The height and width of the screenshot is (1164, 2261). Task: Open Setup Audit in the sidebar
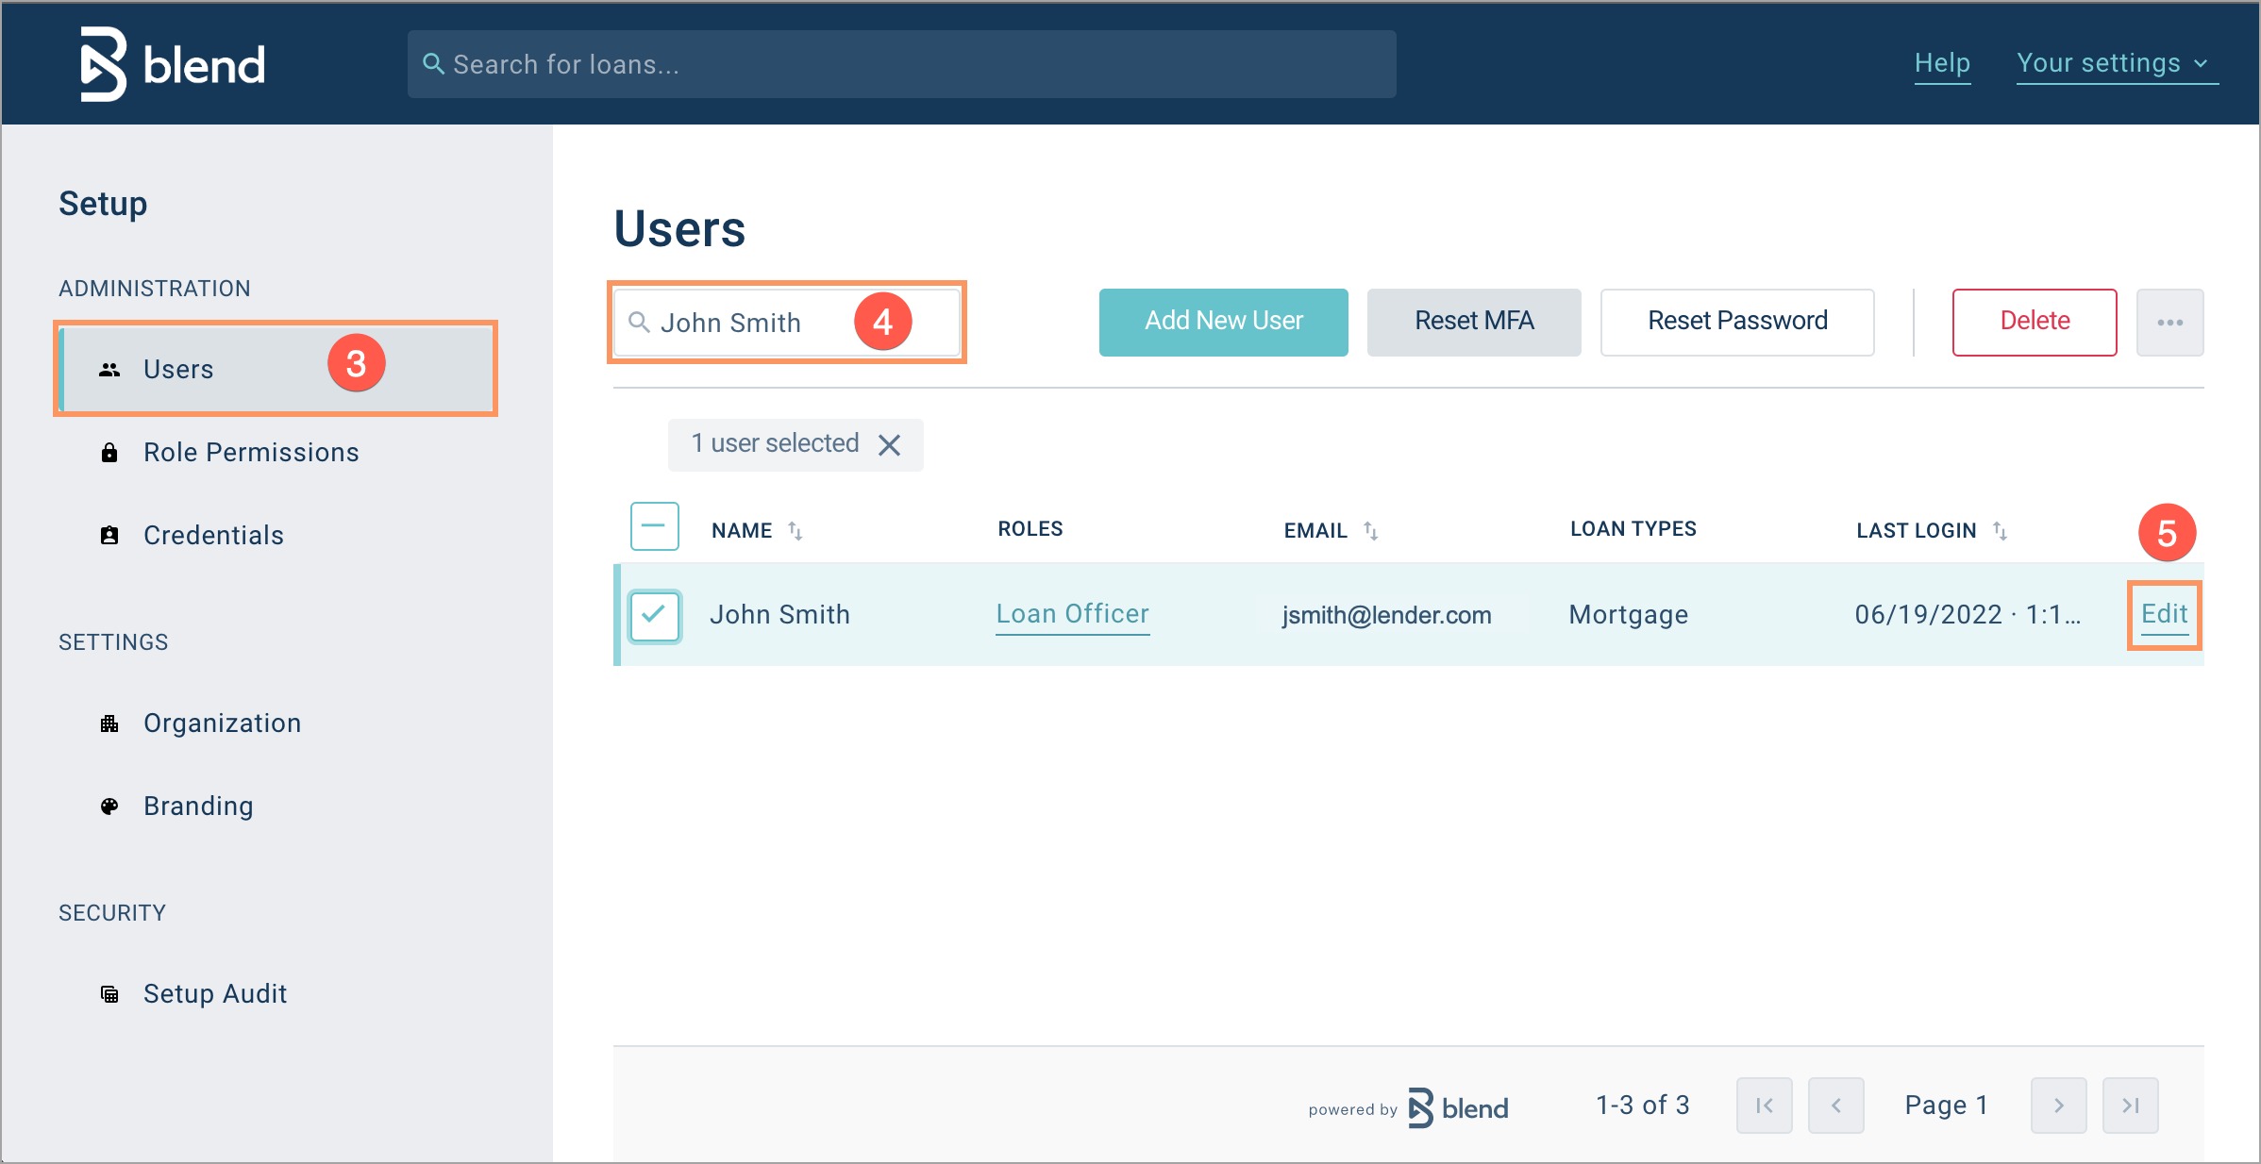click(x=214, y=994)
